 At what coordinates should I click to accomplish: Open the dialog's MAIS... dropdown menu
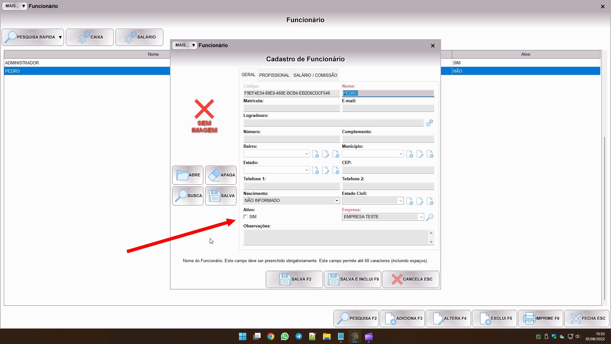pos(185,45)
